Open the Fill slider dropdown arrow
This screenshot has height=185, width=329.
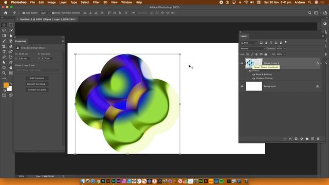tap(285, 54)
